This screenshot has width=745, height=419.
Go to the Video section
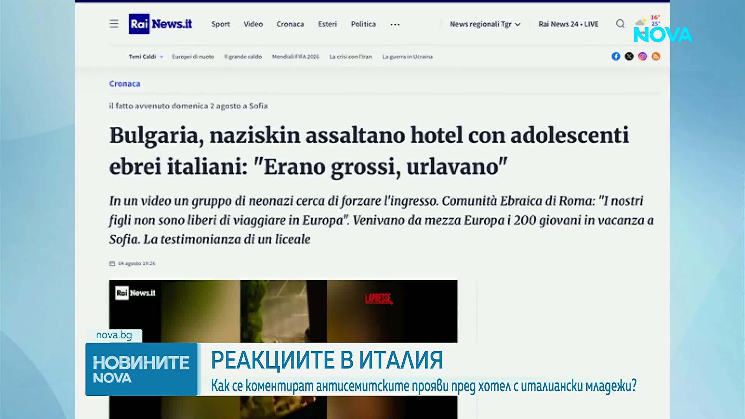point(253,24)
